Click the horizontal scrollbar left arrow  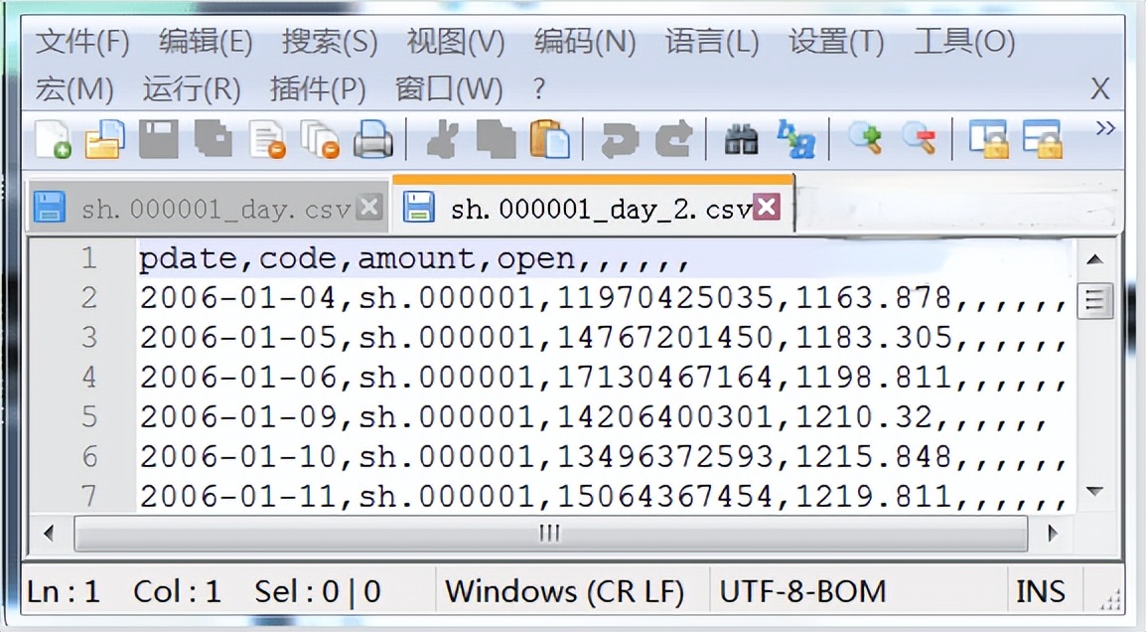49,534
